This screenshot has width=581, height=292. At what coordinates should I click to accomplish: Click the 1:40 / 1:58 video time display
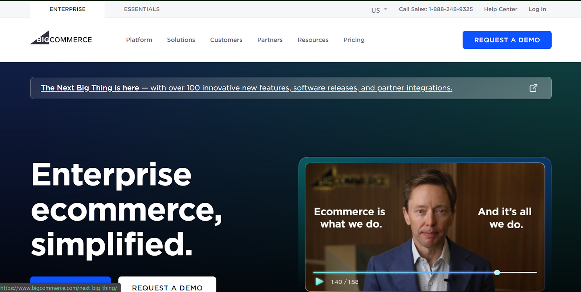pos(345,282)
